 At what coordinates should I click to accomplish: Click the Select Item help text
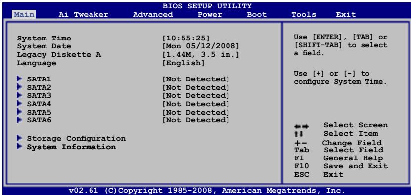click(351, 133)
